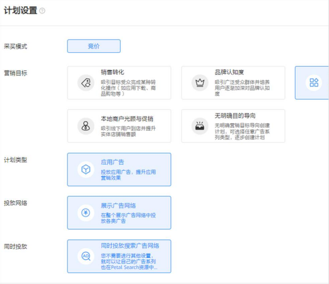Select the 竞价 purchase mode button
The height and width of the screenshot is (284, 329).
[94, 46]
